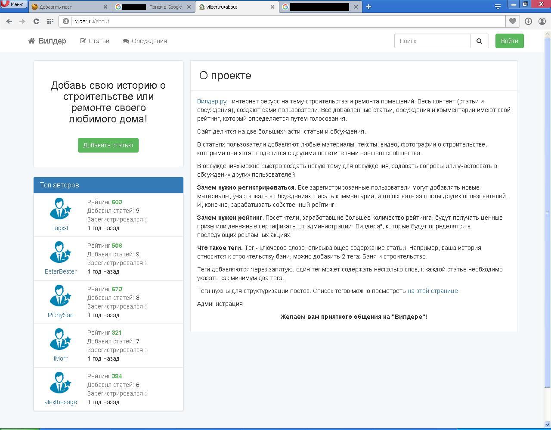551x430 pixels.
Task: Open the Speed Dial grid icon
Action: tap(50, 21)
